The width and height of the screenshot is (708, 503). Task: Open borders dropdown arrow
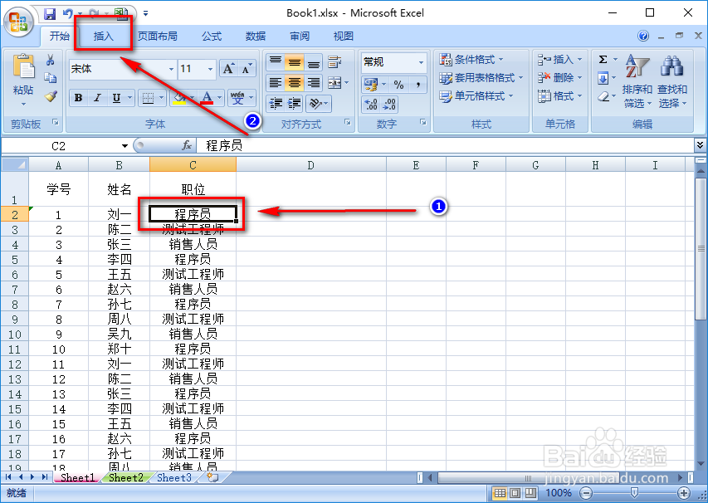tap(161, 98)
